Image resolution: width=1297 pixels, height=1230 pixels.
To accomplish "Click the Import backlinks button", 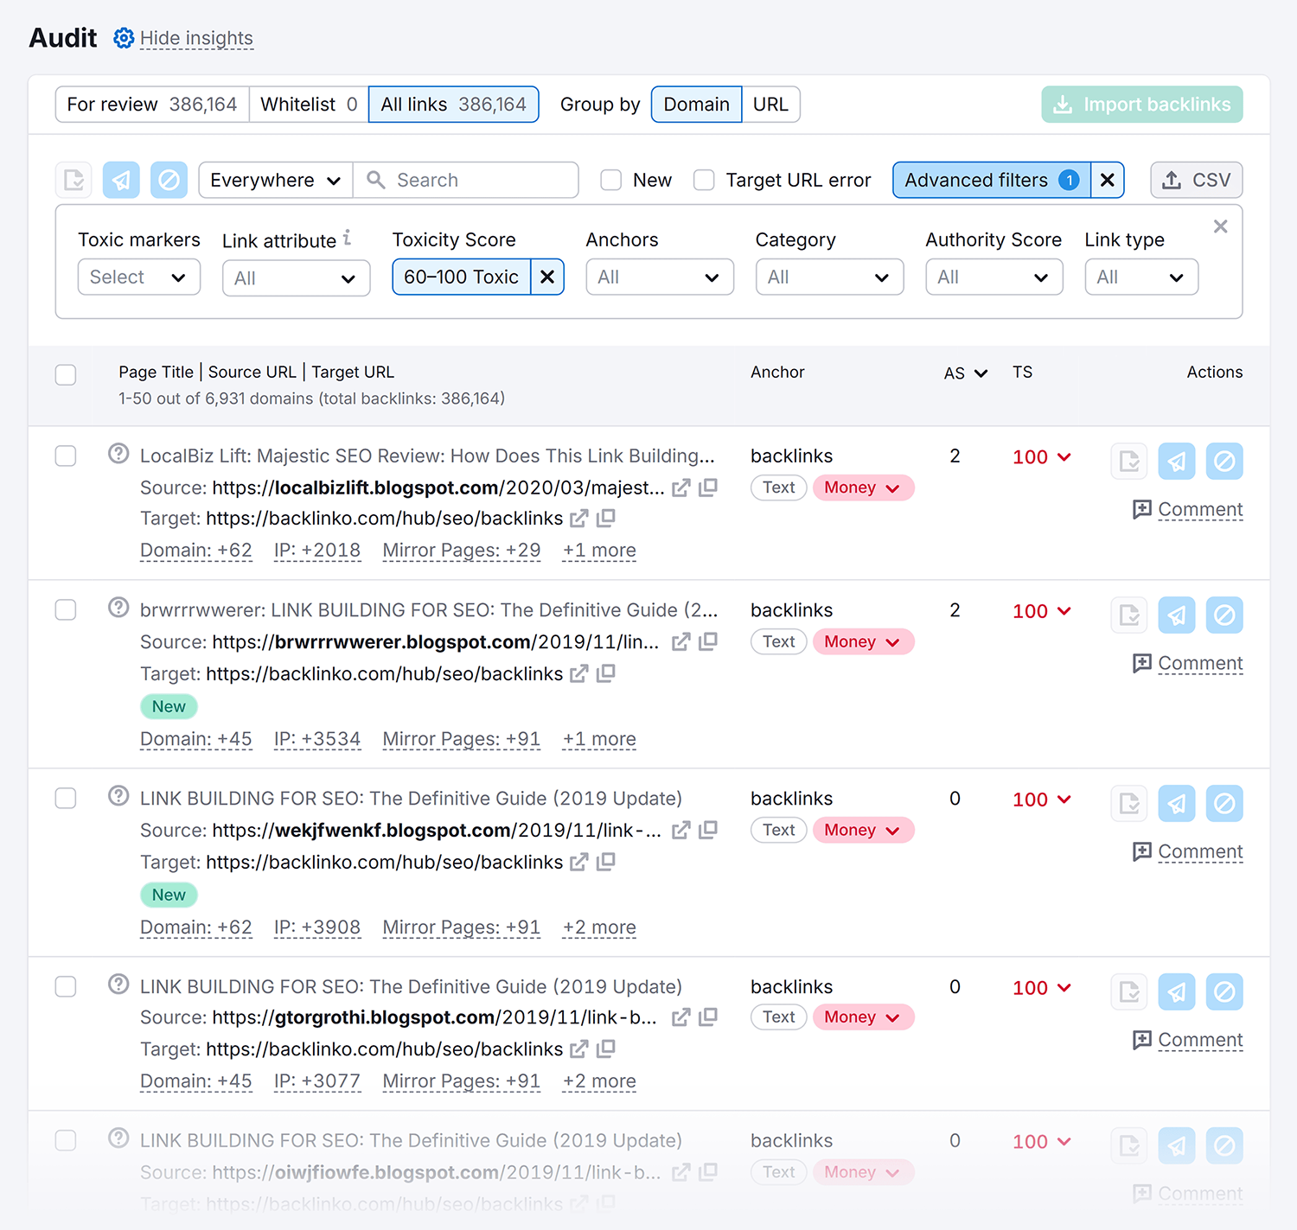I will [x=1142, y=105].
